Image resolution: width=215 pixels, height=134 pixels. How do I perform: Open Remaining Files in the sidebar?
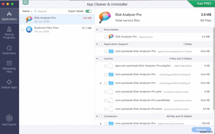click(9, 67)
